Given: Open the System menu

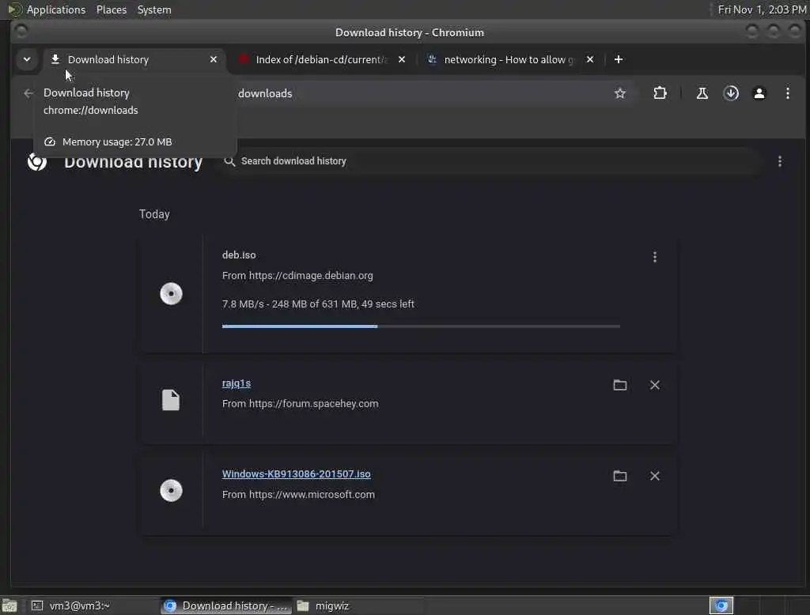Looking at the screenshot, I should click(154, 9).
